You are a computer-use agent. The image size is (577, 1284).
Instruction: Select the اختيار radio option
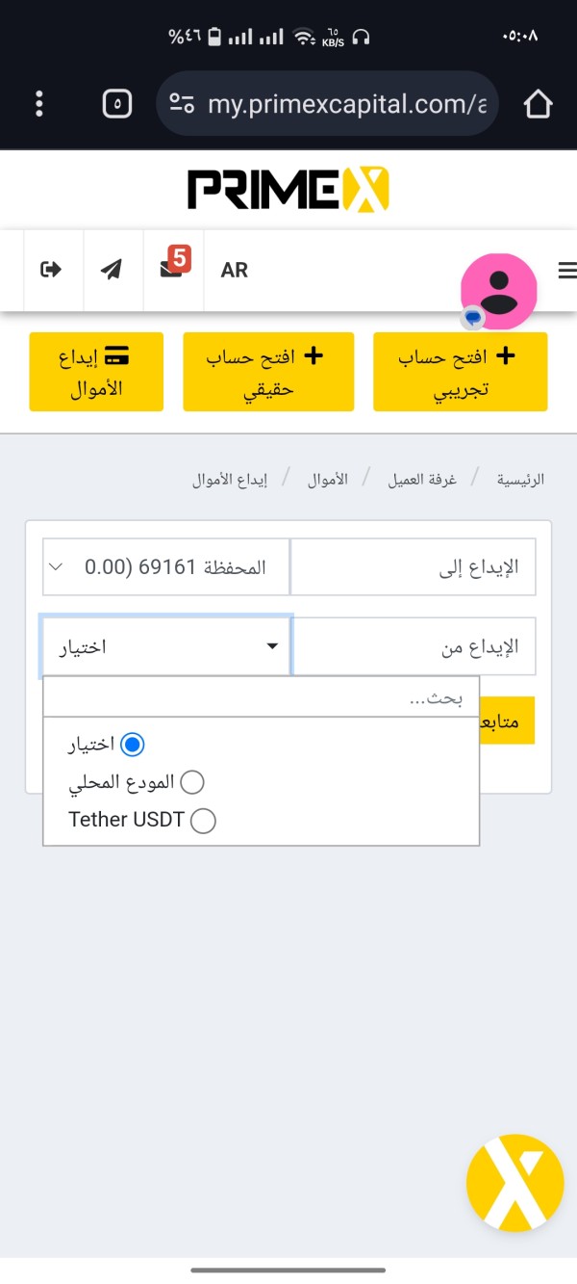coord(133,744)
